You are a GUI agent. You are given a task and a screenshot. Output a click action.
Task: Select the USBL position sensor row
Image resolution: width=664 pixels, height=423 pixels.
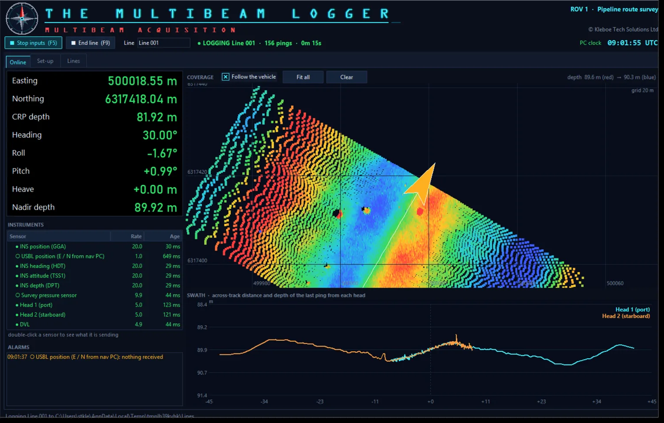(95, 256)
